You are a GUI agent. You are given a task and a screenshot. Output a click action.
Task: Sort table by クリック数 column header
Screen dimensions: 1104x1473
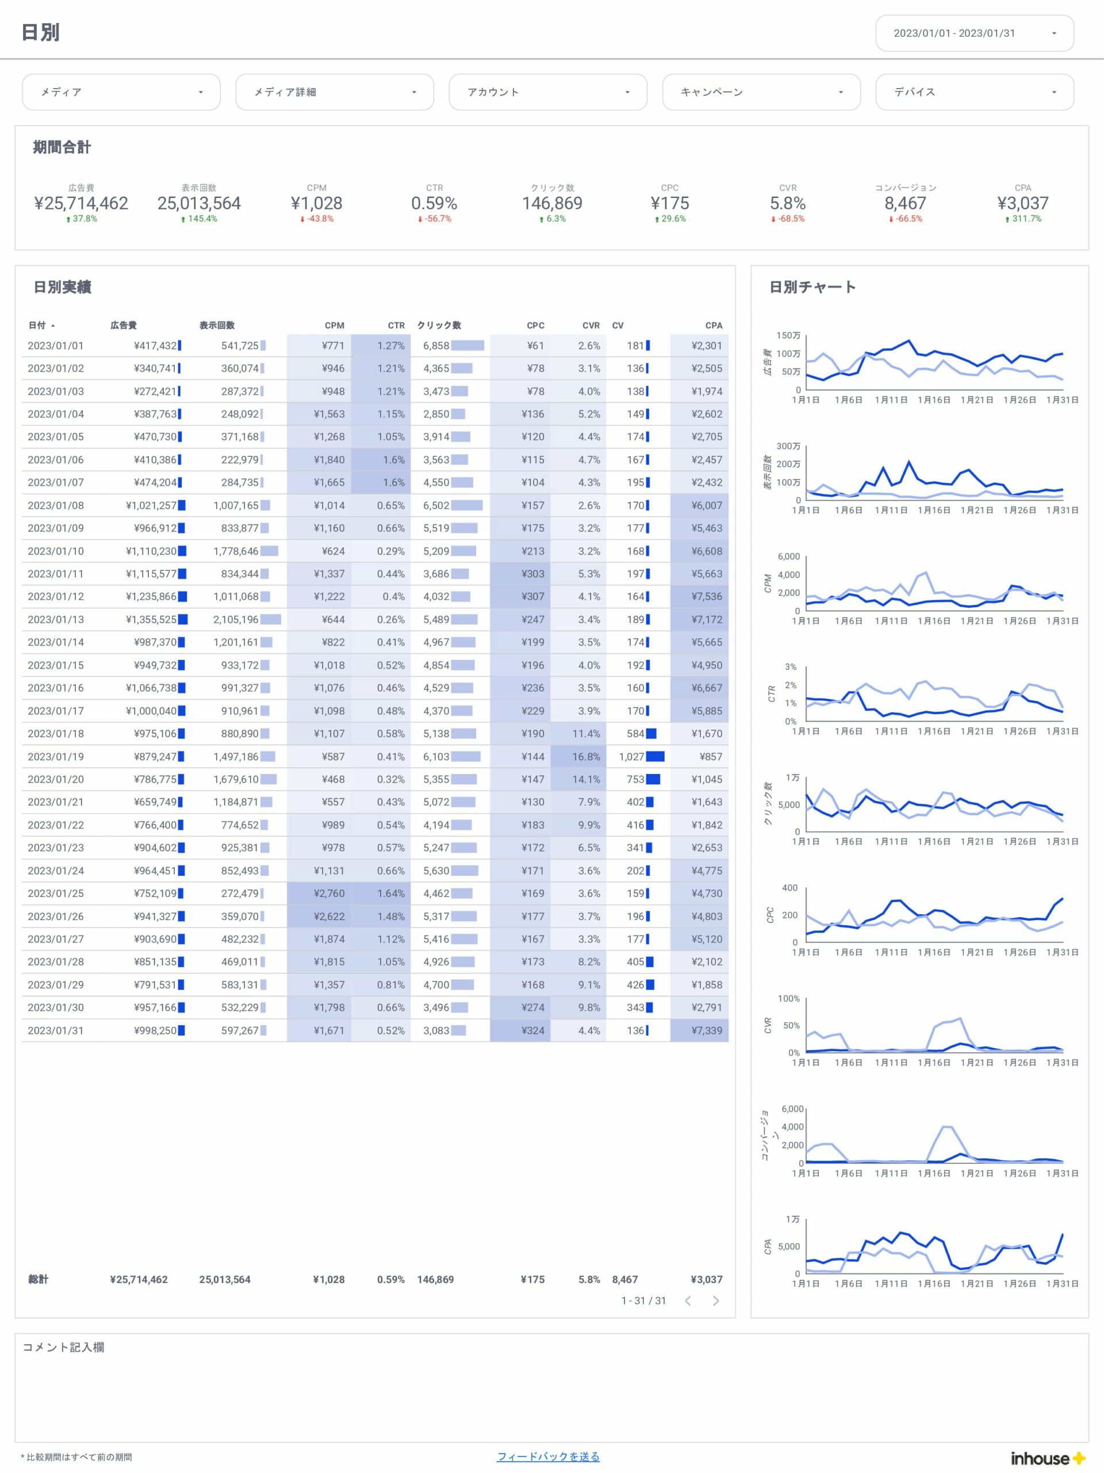tap(439, 325)
